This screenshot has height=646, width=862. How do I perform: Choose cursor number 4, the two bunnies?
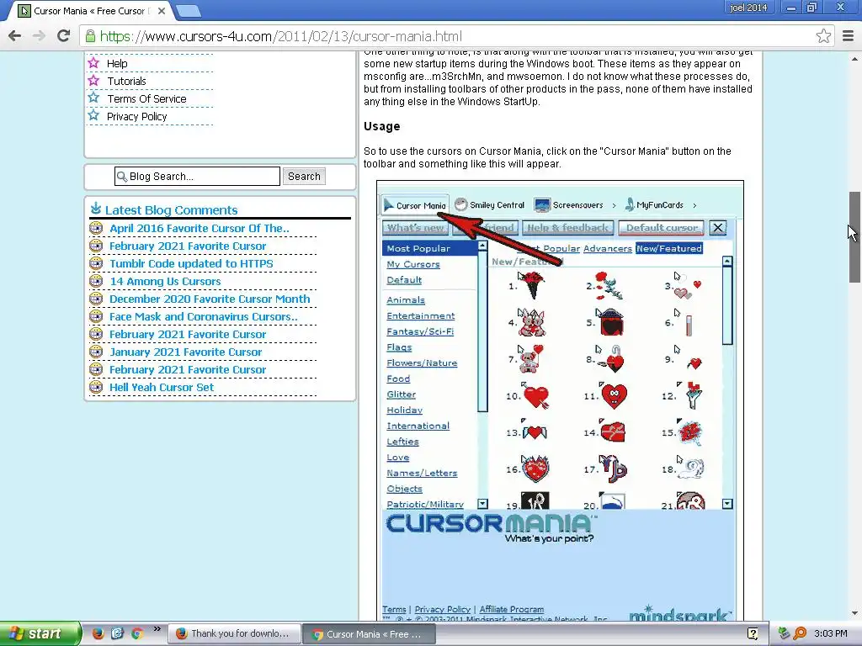click(532, 322)
